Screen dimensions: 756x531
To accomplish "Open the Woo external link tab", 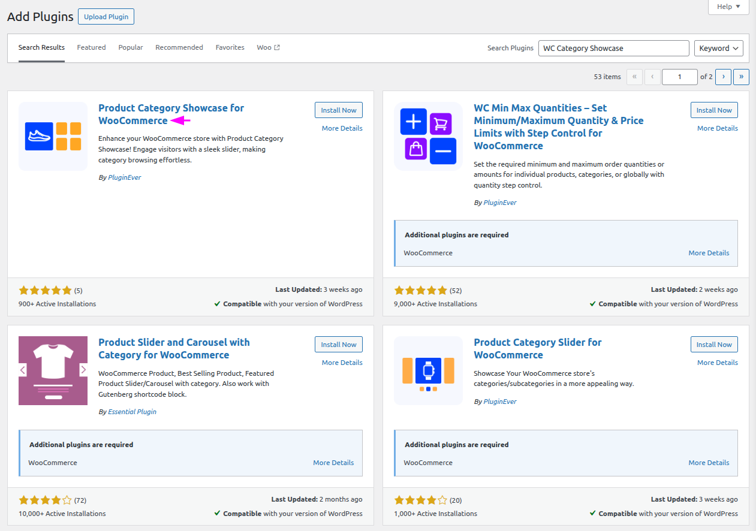I will pyautogui.click(x=268, y=48).
